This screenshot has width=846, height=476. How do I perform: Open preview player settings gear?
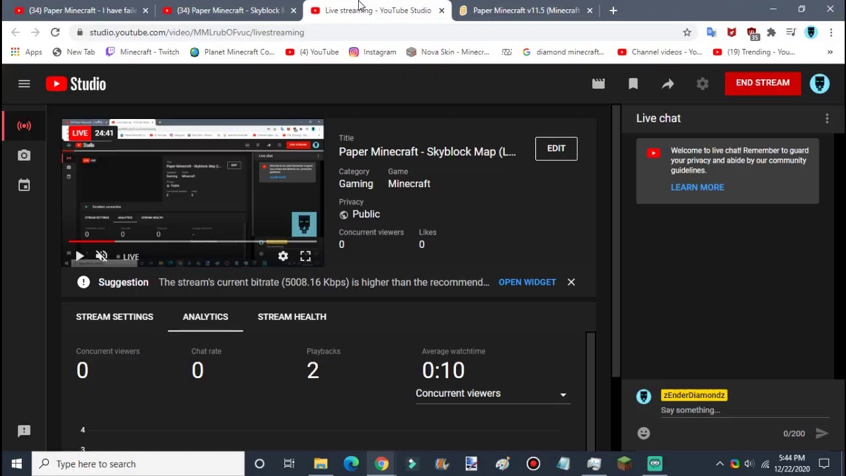(x=283, y=256)
